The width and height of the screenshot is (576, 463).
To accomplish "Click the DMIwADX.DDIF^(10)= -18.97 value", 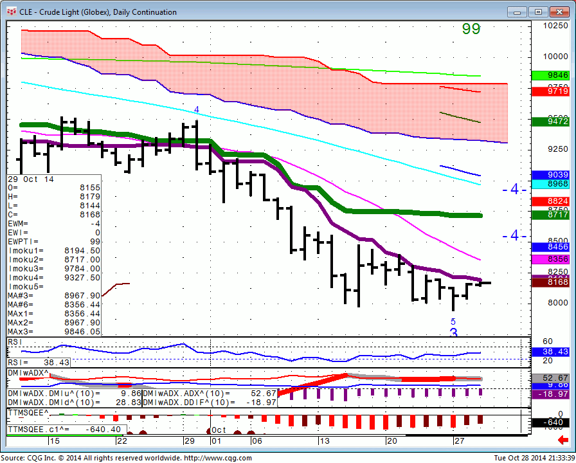I will (210, 403).
